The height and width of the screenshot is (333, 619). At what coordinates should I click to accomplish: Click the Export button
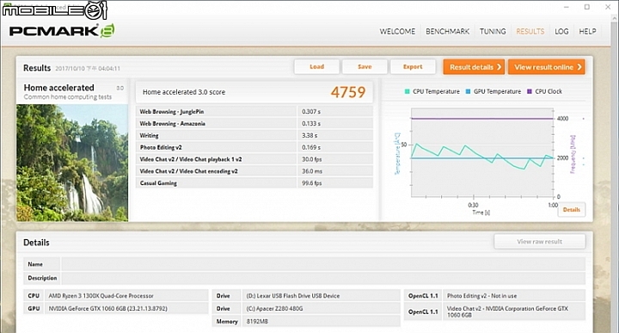pos(413,67)
